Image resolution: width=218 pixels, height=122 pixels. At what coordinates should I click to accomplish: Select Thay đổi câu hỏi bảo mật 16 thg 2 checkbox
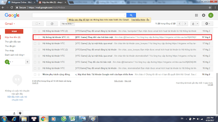tap(35, 62)
